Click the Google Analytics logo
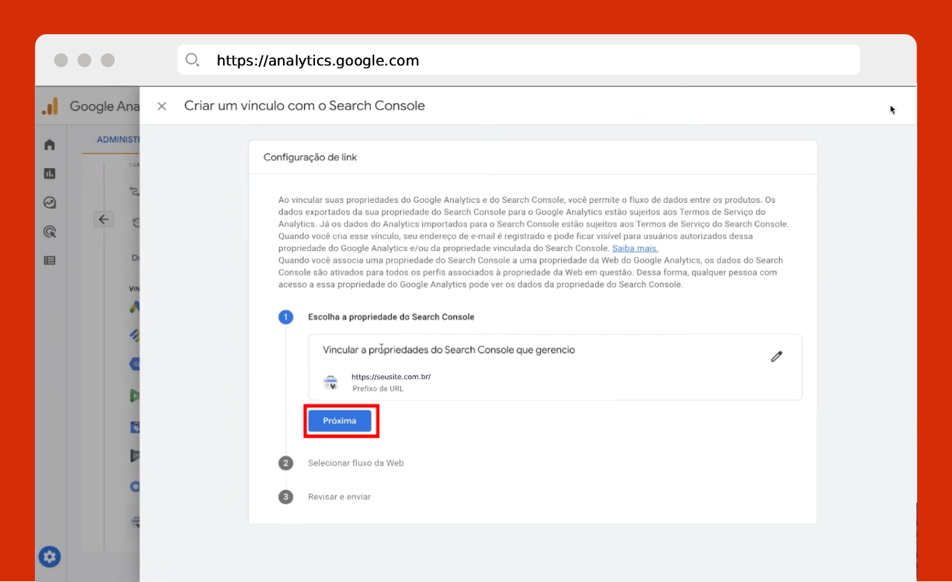 click(x=50, y=107)
